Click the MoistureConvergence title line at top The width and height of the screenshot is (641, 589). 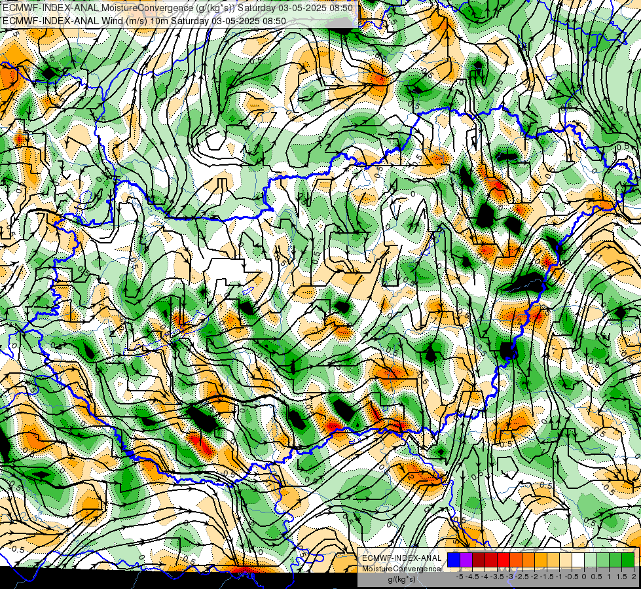point(178,8)
